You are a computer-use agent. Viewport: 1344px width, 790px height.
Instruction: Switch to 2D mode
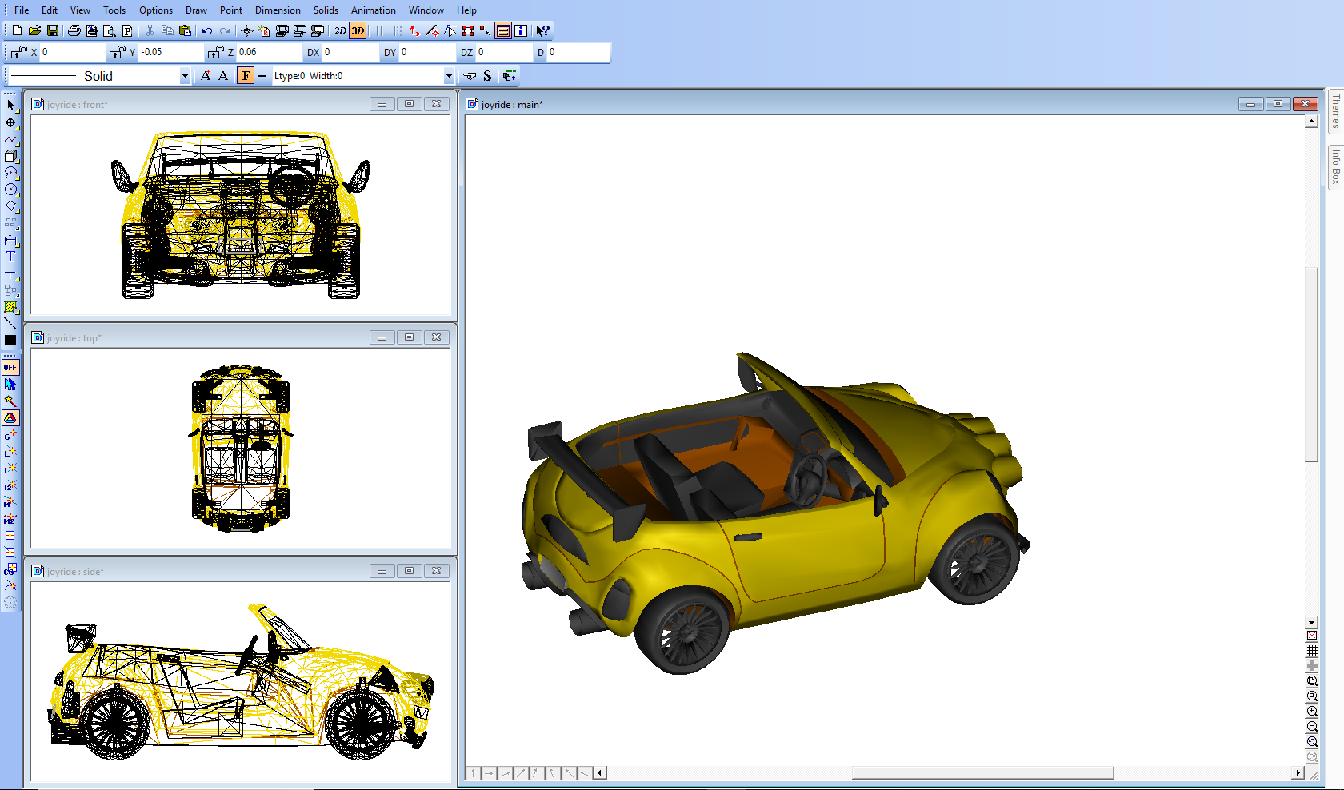click(340, 30)
